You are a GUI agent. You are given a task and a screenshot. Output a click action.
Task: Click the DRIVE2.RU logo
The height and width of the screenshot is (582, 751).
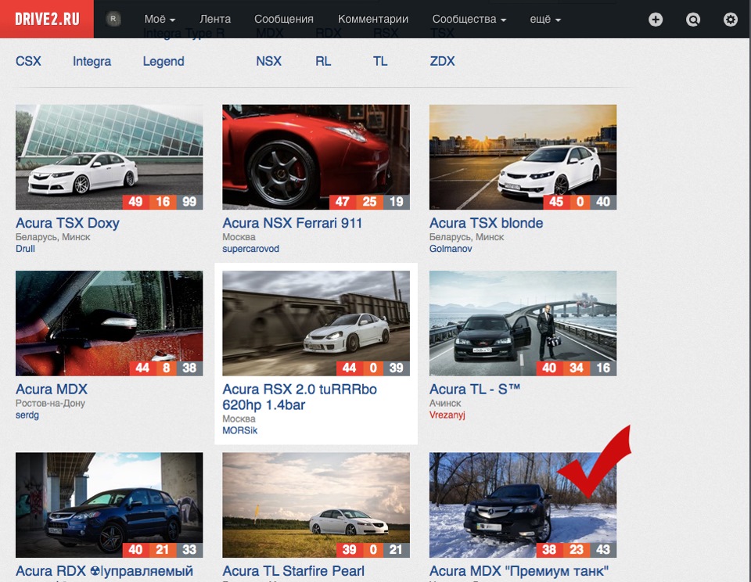point(47,19)
